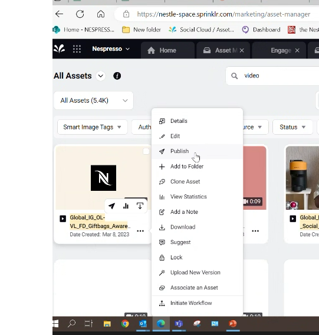Click the All Assets info icon

click(x=117, y=76)
